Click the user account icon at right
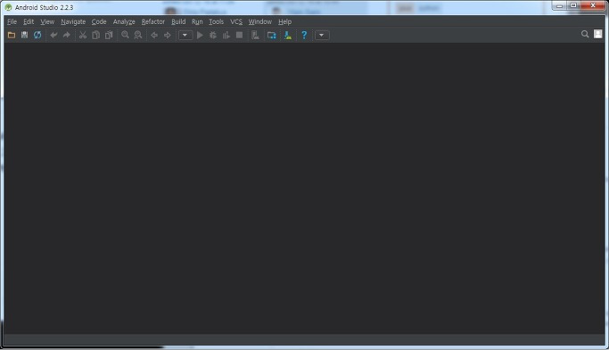Screen dimensions: 609x350 tap(598, 34)
